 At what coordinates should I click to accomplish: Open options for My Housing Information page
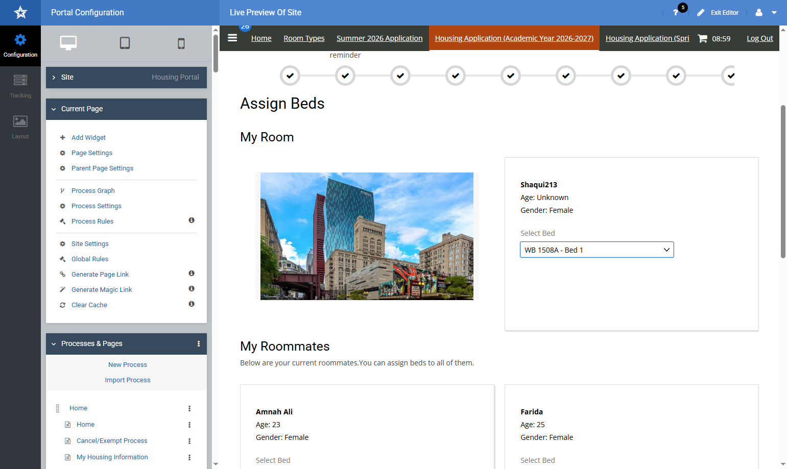[189, 457]
